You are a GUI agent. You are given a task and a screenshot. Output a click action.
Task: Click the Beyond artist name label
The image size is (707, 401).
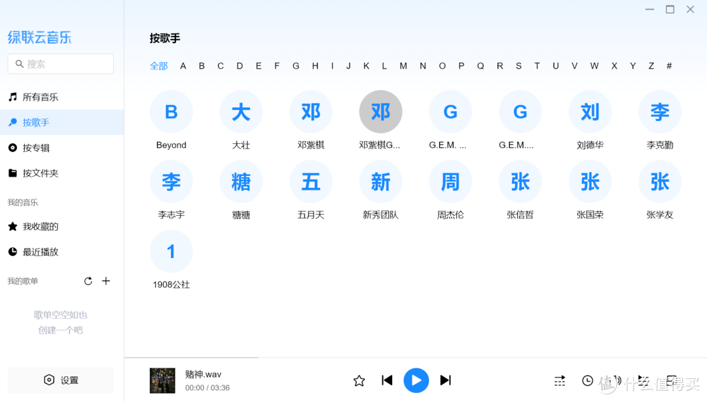(172, 145)
